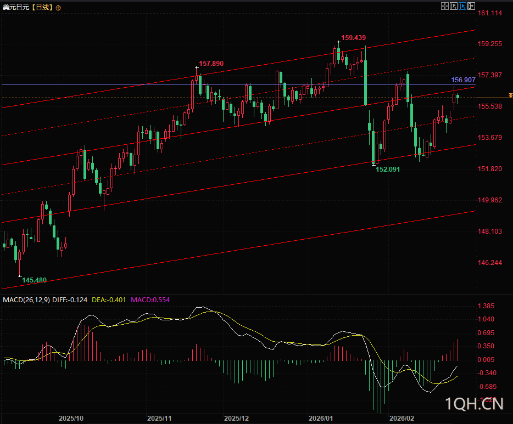Image resolution: width=513 pixels, height=424 pixels.
Task: Open the 【日线】 period selector
Action: (41, 7)
